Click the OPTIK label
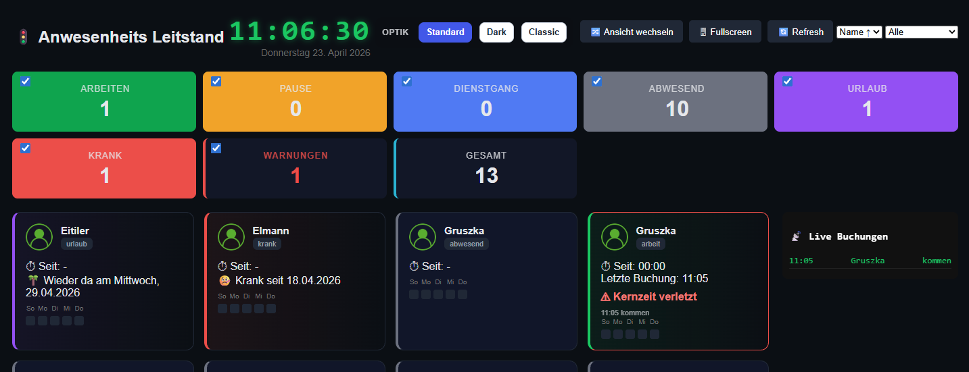The width and height of the screenshot is (969, 372). (395, 32)
